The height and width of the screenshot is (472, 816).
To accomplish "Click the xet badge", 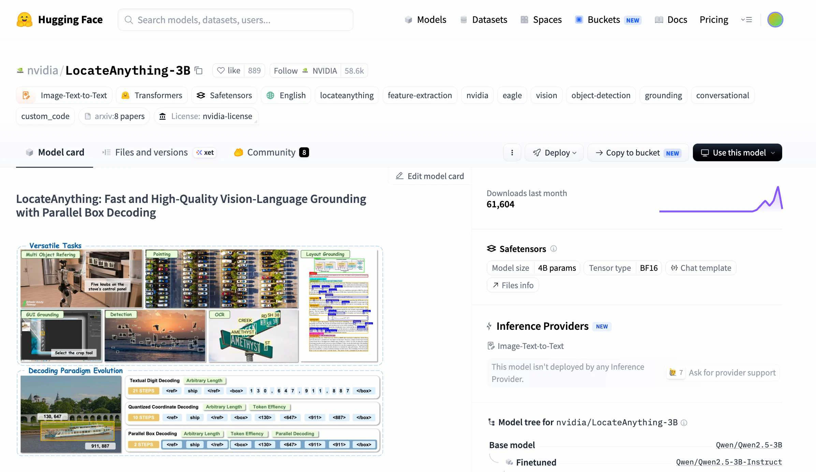I will click(x=205, y=152).
